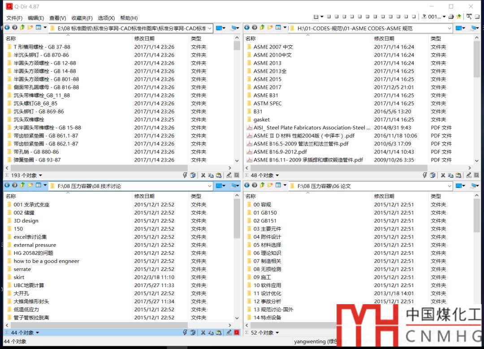Expand the layout dropdown arrow beside the grid icon
Screen dimensions: 484x349
pos(322,17)
